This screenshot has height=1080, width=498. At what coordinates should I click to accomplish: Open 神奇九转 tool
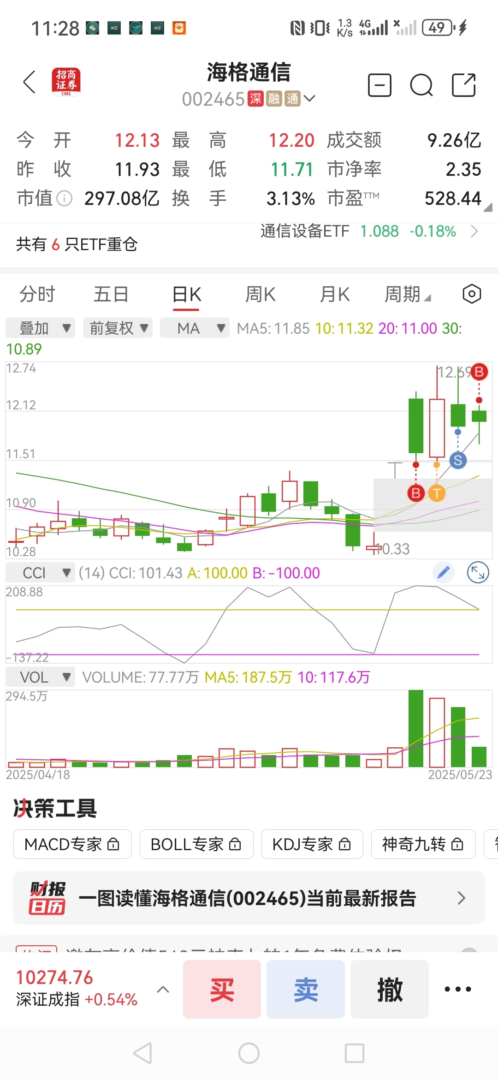click(x=423, y=844)
